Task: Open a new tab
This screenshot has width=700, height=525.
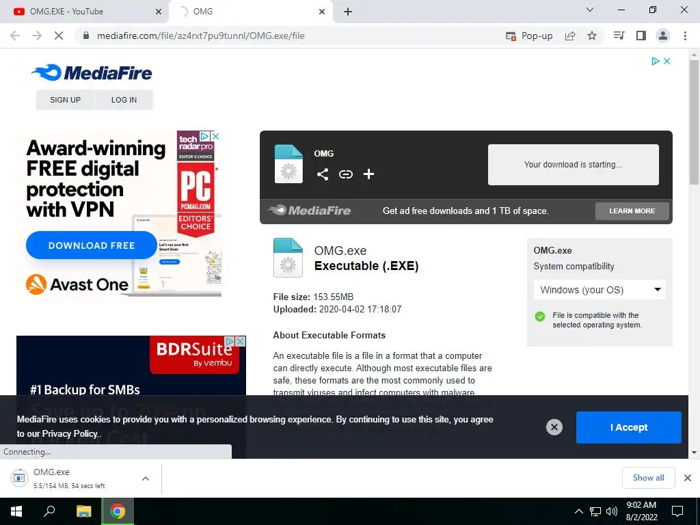Action: [x=348, y=12]
